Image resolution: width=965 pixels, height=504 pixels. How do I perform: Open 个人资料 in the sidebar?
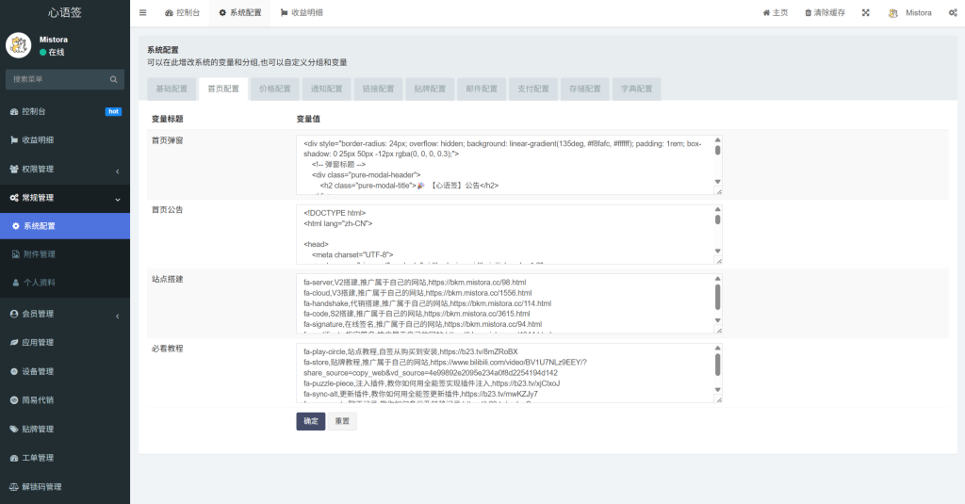coord(65,283)
